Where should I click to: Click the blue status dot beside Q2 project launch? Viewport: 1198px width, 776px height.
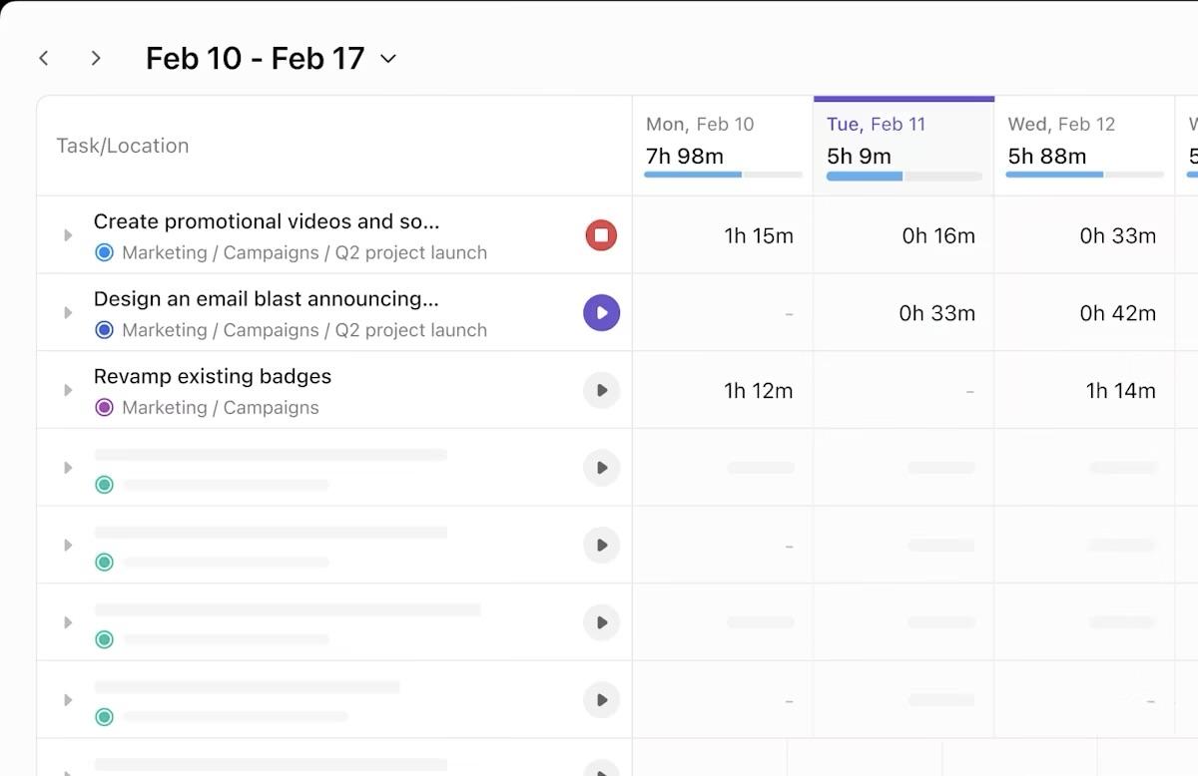[x=104, y=252]
